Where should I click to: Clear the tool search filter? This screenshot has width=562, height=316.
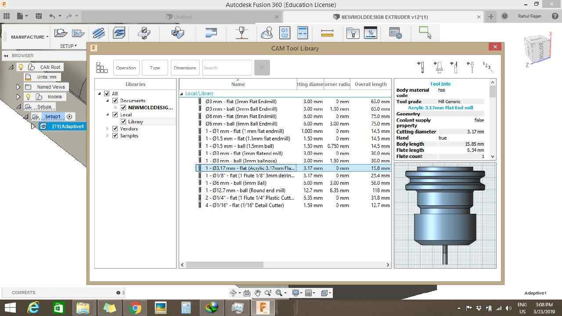click(x=262, y=68)
